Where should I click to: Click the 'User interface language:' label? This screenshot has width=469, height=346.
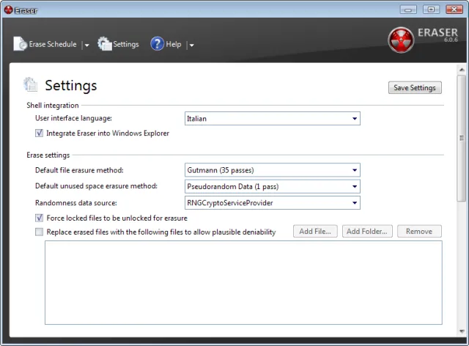(x=73, y=118)
